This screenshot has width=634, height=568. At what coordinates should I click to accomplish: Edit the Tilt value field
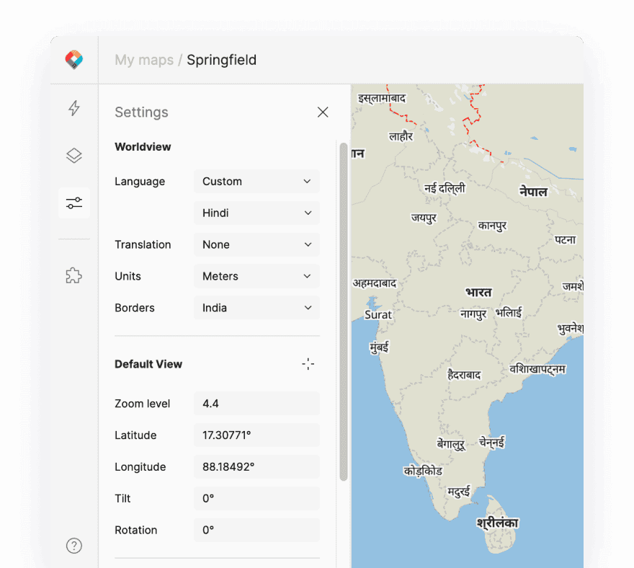256,498
